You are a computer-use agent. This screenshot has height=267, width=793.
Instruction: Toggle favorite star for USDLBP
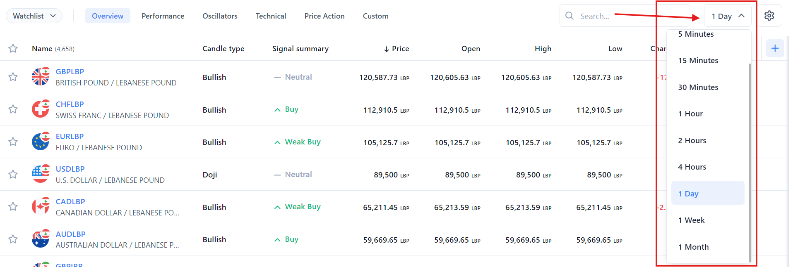pyautogui.click(x=13, y=174)
